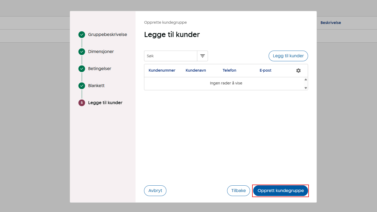
Task: Open table column settings gear icon
Action: [x=298, y=71]
